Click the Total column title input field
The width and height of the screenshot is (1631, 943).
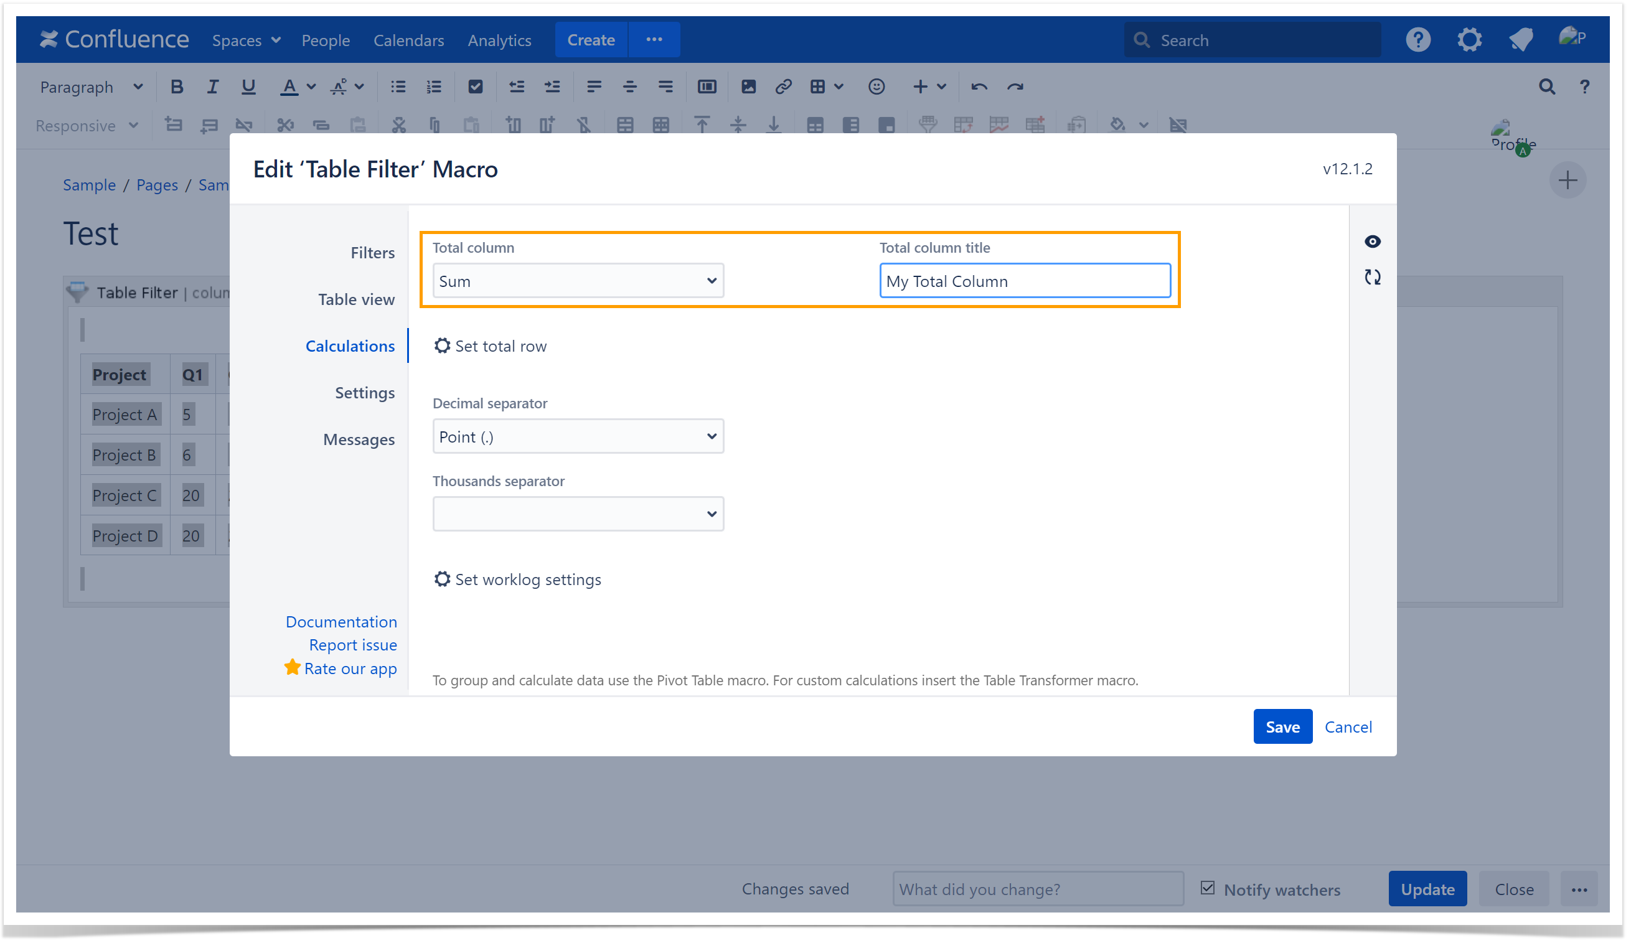click(1024, 281)
